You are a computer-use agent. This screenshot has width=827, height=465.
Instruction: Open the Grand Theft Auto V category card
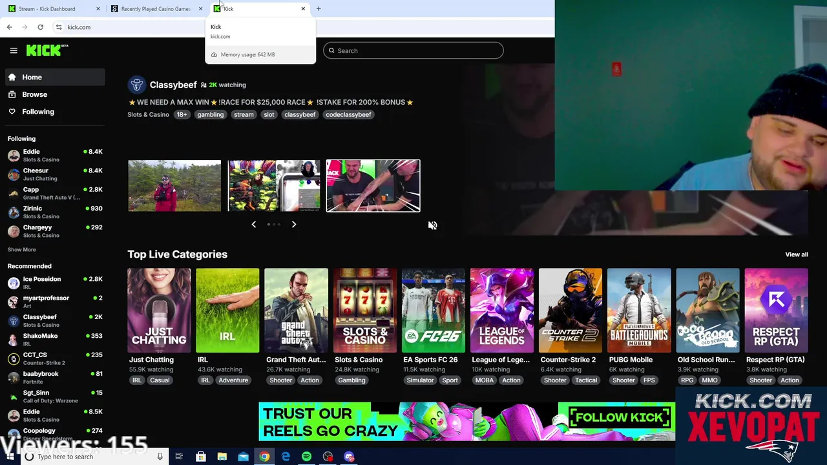pyautogui.click(x=296, y=310)
